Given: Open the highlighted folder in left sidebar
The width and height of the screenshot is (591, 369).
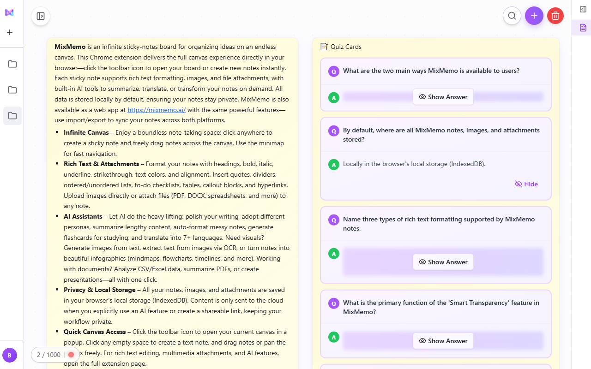Looking at the screenshot, I should click(x=12, y=116).
